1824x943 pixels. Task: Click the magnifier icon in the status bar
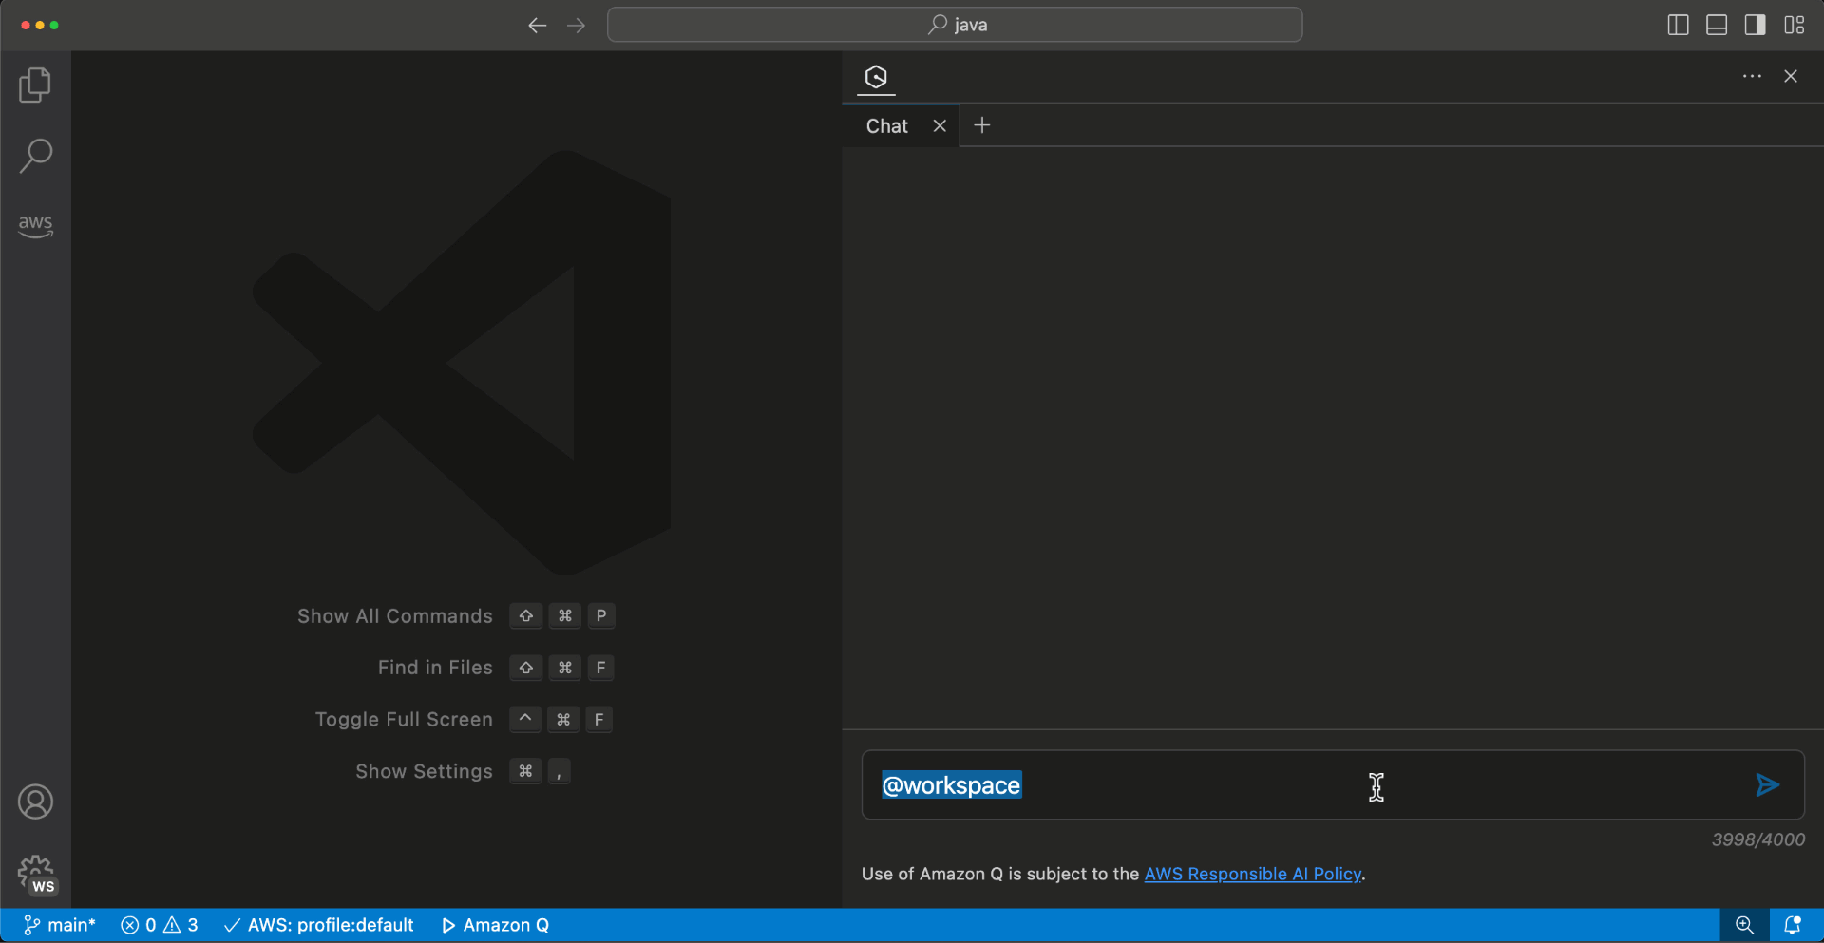[x=1744, y=924]
